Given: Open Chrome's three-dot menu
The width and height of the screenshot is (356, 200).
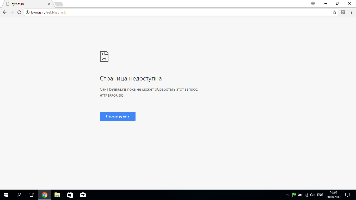Looking at the screenshot, I should click(x=351, y=12).
